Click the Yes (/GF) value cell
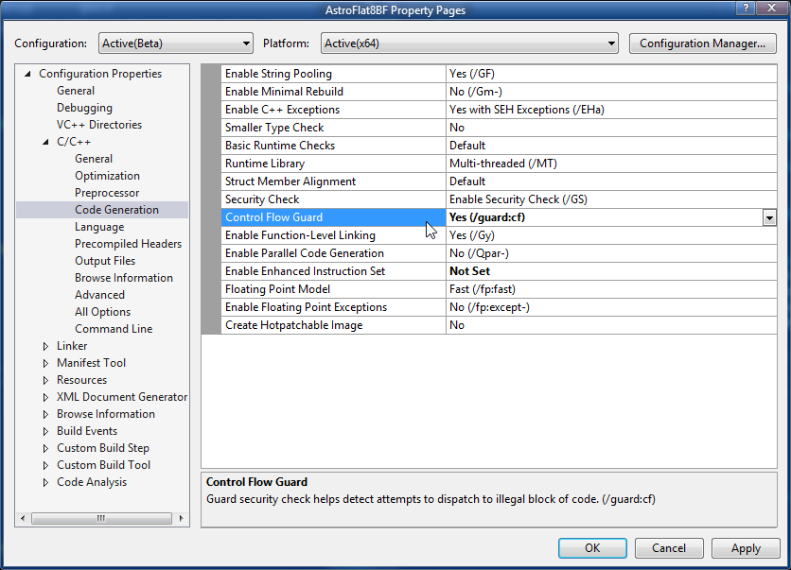This screenshot has width=791, height=570. click(611, 74)
